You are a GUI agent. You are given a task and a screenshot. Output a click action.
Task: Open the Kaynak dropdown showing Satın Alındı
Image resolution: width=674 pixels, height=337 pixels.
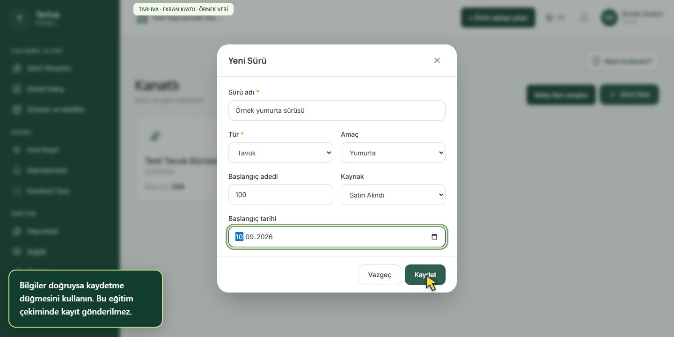click(x=393, y=195)
